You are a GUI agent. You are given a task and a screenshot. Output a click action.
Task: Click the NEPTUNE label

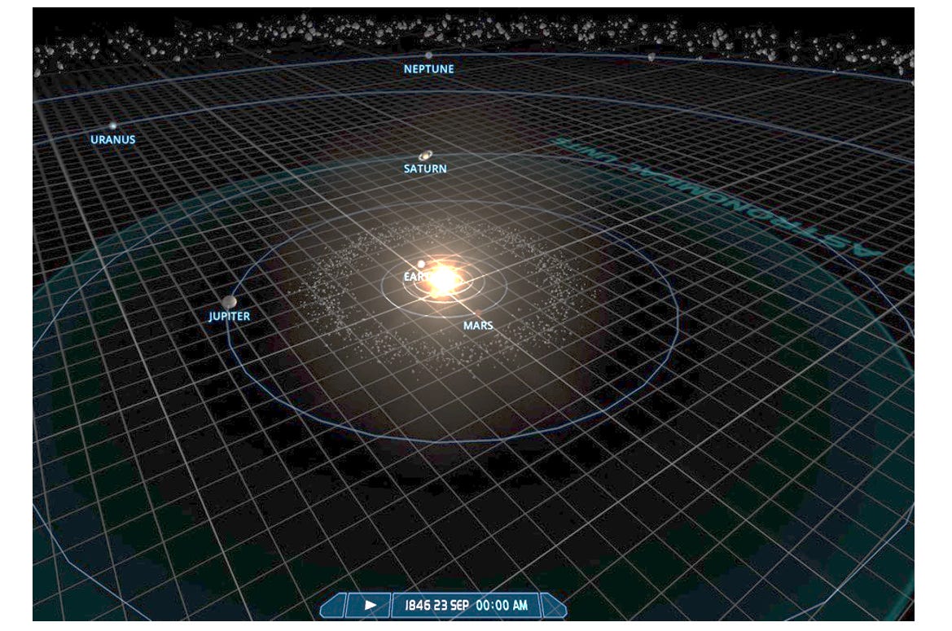[x=428, y=69]
